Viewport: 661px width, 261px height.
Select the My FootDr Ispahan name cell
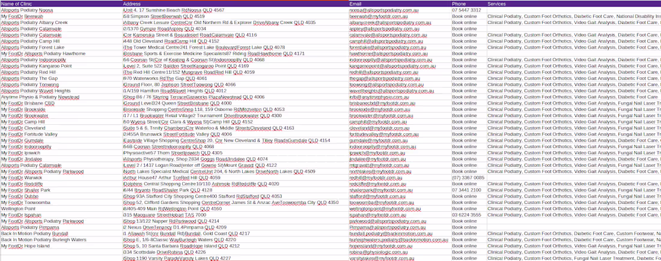[61, 215]
